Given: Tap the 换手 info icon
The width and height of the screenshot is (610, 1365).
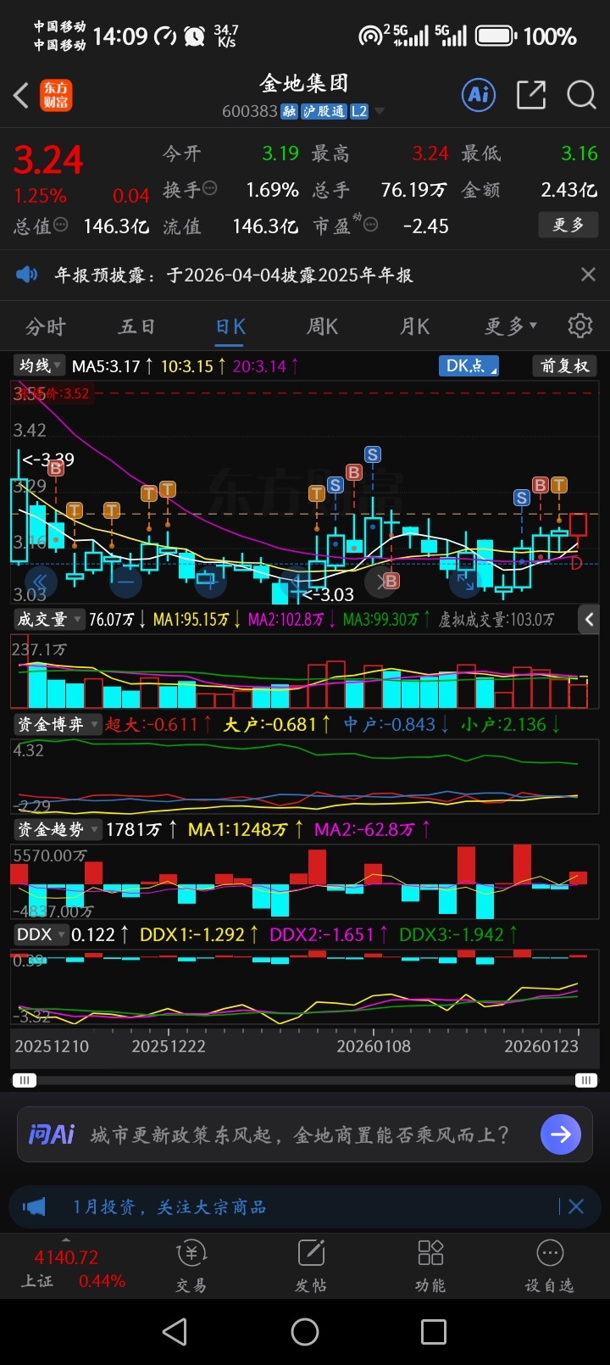Looking at the screenshot, I should pos(210,188).
